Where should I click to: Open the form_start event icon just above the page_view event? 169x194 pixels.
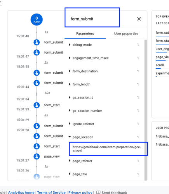tap(37, 146)
